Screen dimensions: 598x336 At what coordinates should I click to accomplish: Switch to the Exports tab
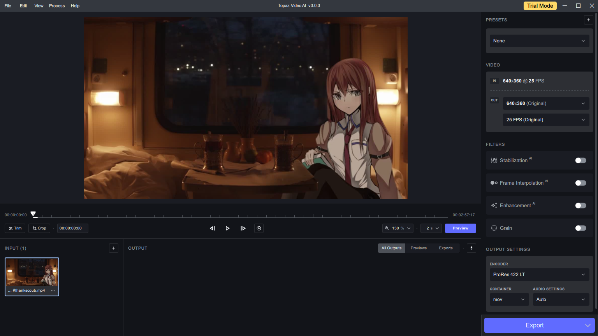coord(446,248)
